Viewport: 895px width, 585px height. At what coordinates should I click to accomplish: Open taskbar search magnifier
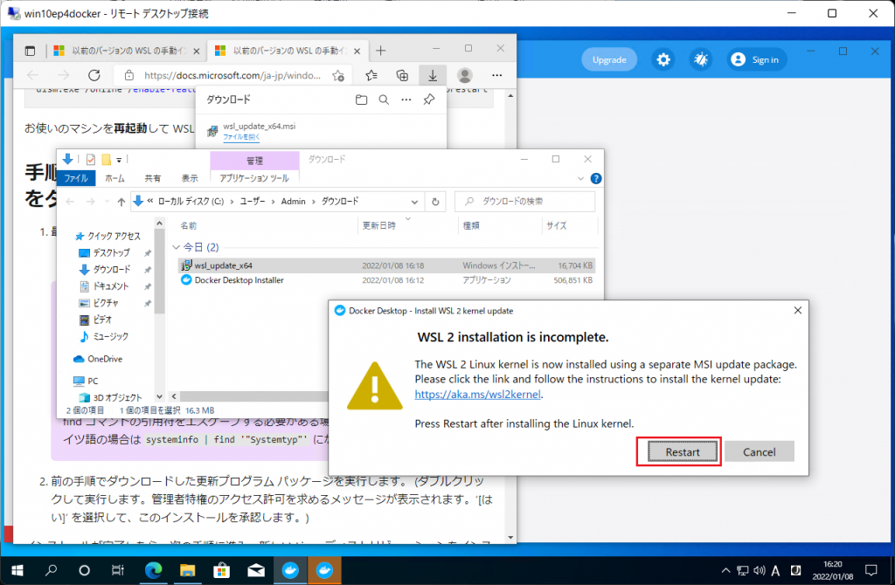[x=51, y=570]
